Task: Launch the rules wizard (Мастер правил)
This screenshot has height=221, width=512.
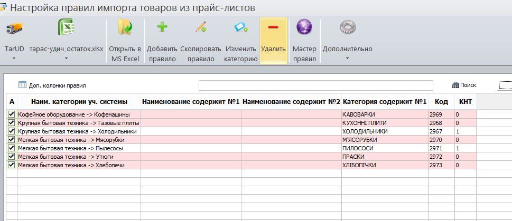Action: pos(304,40)
